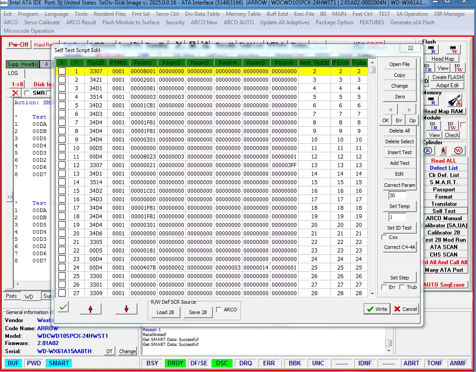The width and height of the screenshot is (476, 372).
Task: Click the Flash ID write icon
Action: coord(457,68)
